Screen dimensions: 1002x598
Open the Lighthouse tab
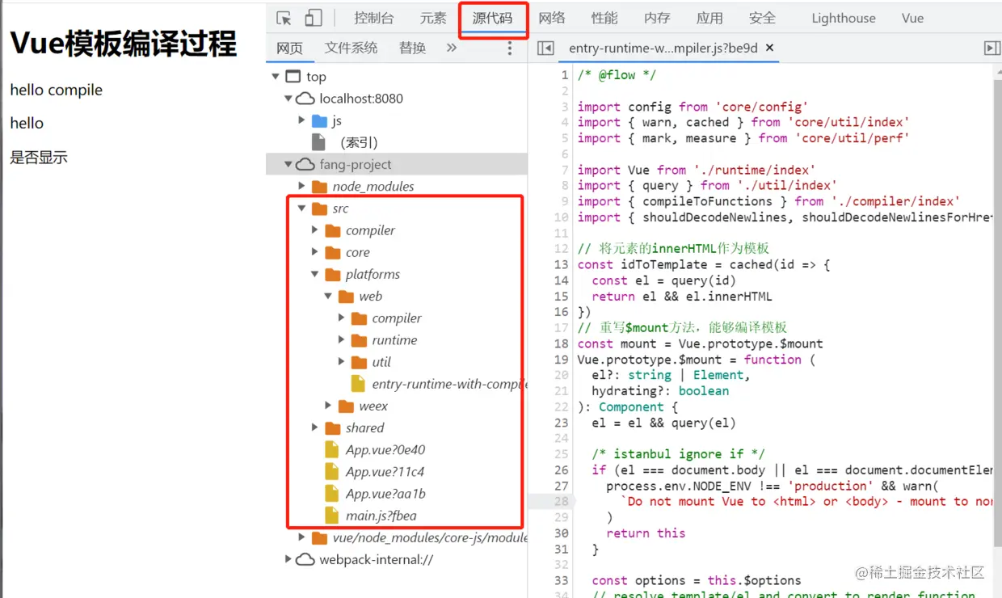click(844, 18)
